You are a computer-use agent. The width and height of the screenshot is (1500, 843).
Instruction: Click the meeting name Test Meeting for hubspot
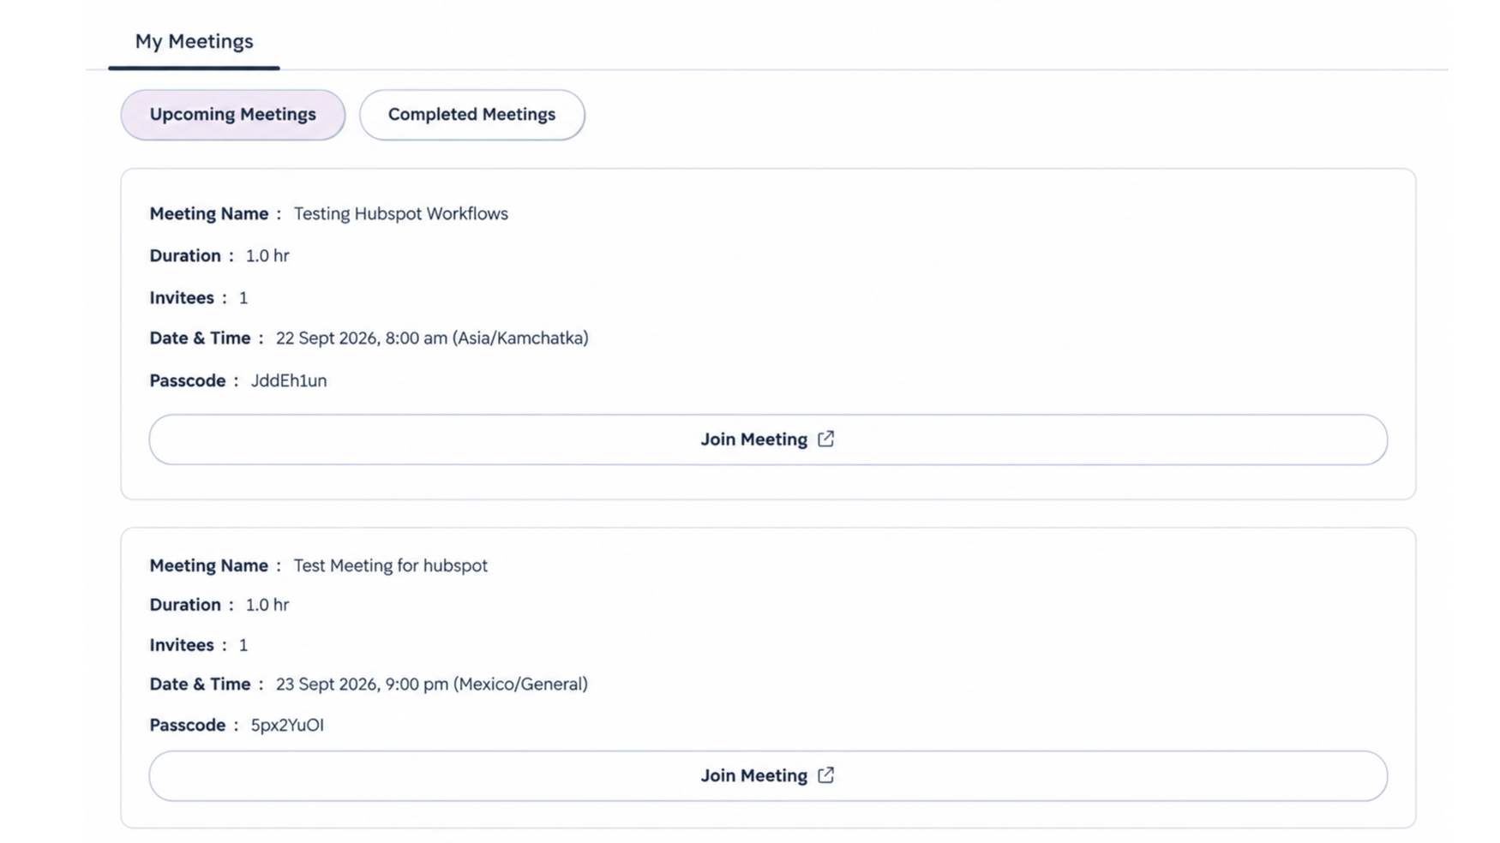pos(391,565)
